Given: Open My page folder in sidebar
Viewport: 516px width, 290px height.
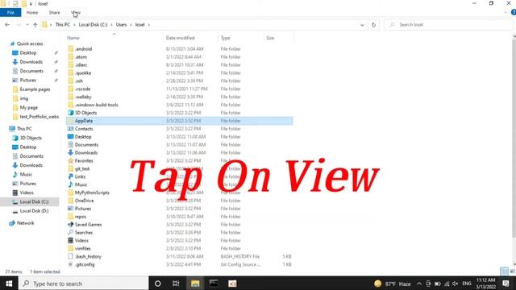Looking at the screenshot, I should (x=29, y=107).
